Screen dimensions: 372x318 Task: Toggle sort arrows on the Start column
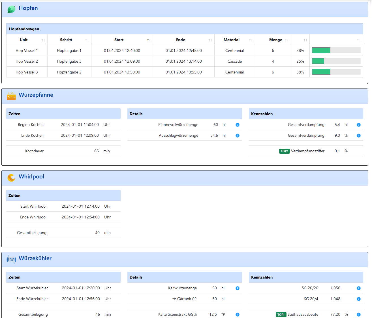tap(149, 40)
